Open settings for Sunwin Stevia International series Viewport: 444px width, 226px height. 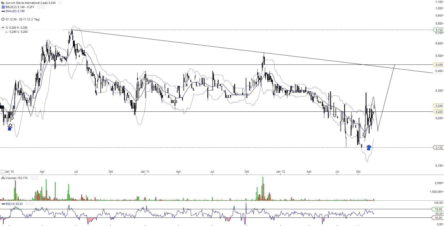[60, 3]
